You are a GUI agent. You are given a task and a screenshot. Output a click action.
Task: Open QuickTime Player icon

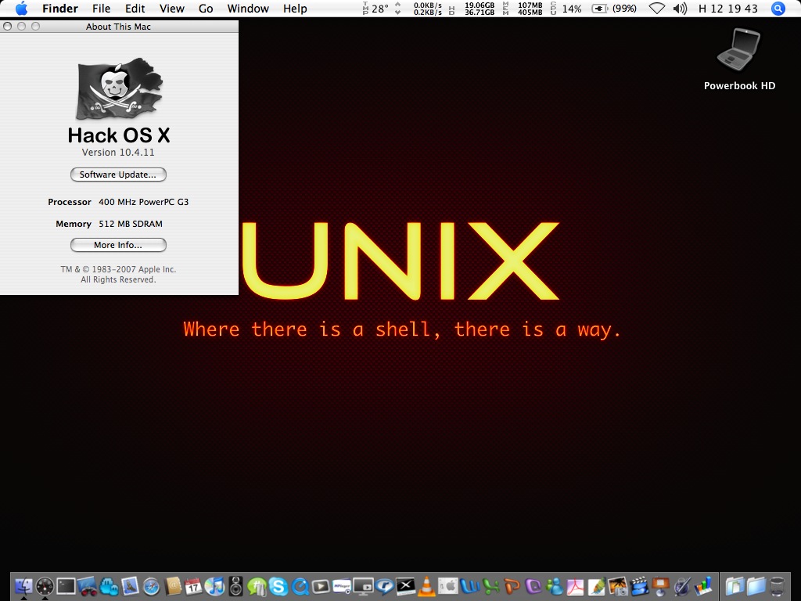[x=300, y=587]
